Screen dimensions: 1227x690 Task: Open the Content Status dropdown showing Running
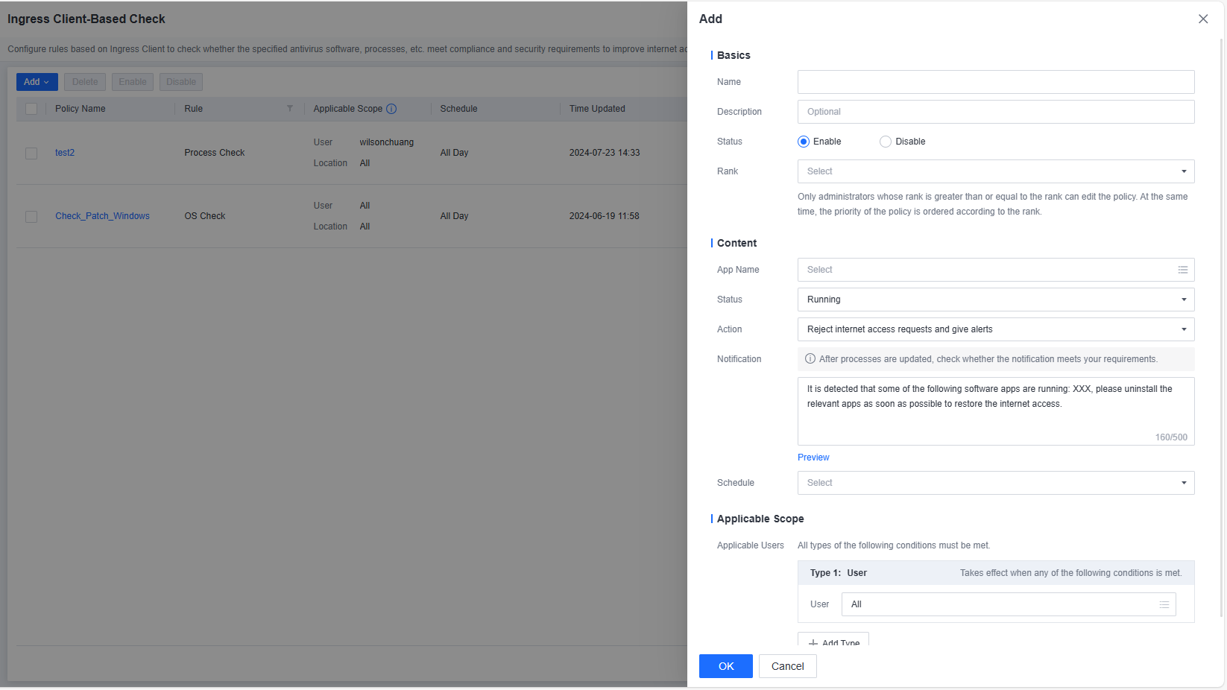coord(996,300)
